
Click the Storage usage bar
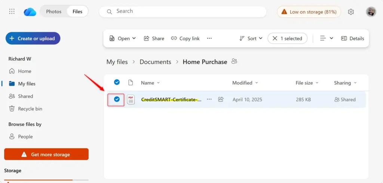(46, 180)
